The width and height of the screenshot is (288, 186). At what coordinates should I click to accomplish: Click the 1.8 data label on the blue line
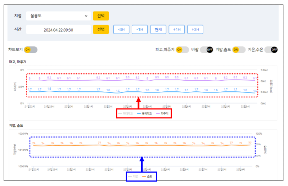(x=49, y=89)
